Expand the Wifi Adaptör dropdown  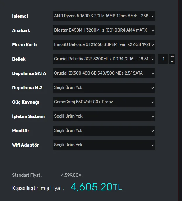(x=104, y=145)
